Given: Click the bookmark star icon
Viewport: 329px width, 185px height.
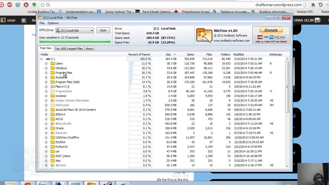Looking at the screenshot, I should coord(42,5).
